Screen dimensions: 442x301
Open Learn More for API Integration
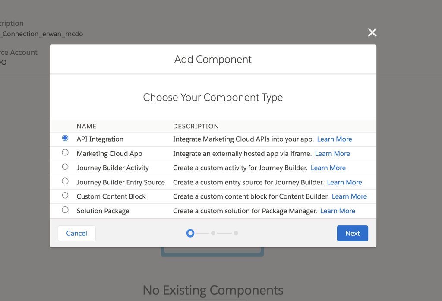(335, 139)
